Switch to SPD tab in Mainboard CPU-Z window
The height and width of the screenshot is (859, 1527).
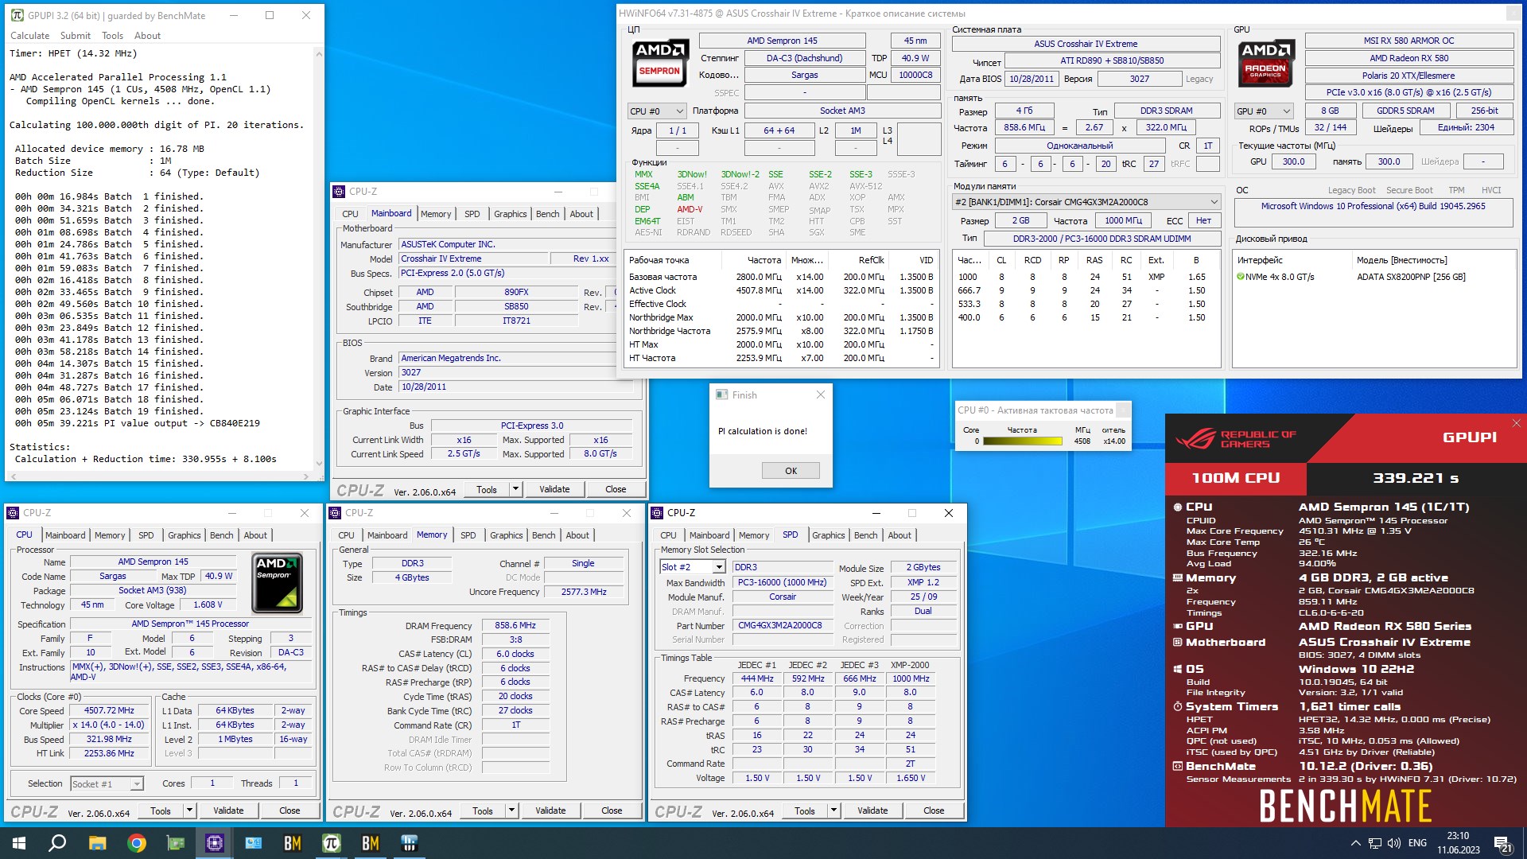(472, 214)
